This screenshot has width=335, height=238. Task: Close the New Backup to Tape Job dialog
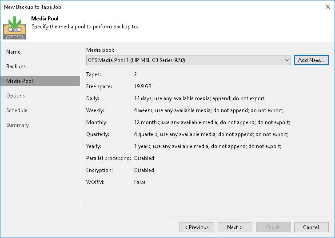tap(328, 7)
